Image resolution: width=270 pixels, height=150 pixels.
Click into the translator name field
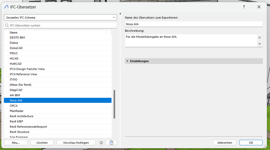click(x=193, y=24)
